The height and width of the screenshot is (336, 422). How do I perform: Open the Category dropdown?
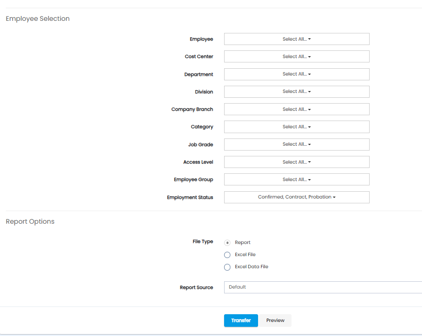pos(296,127)
